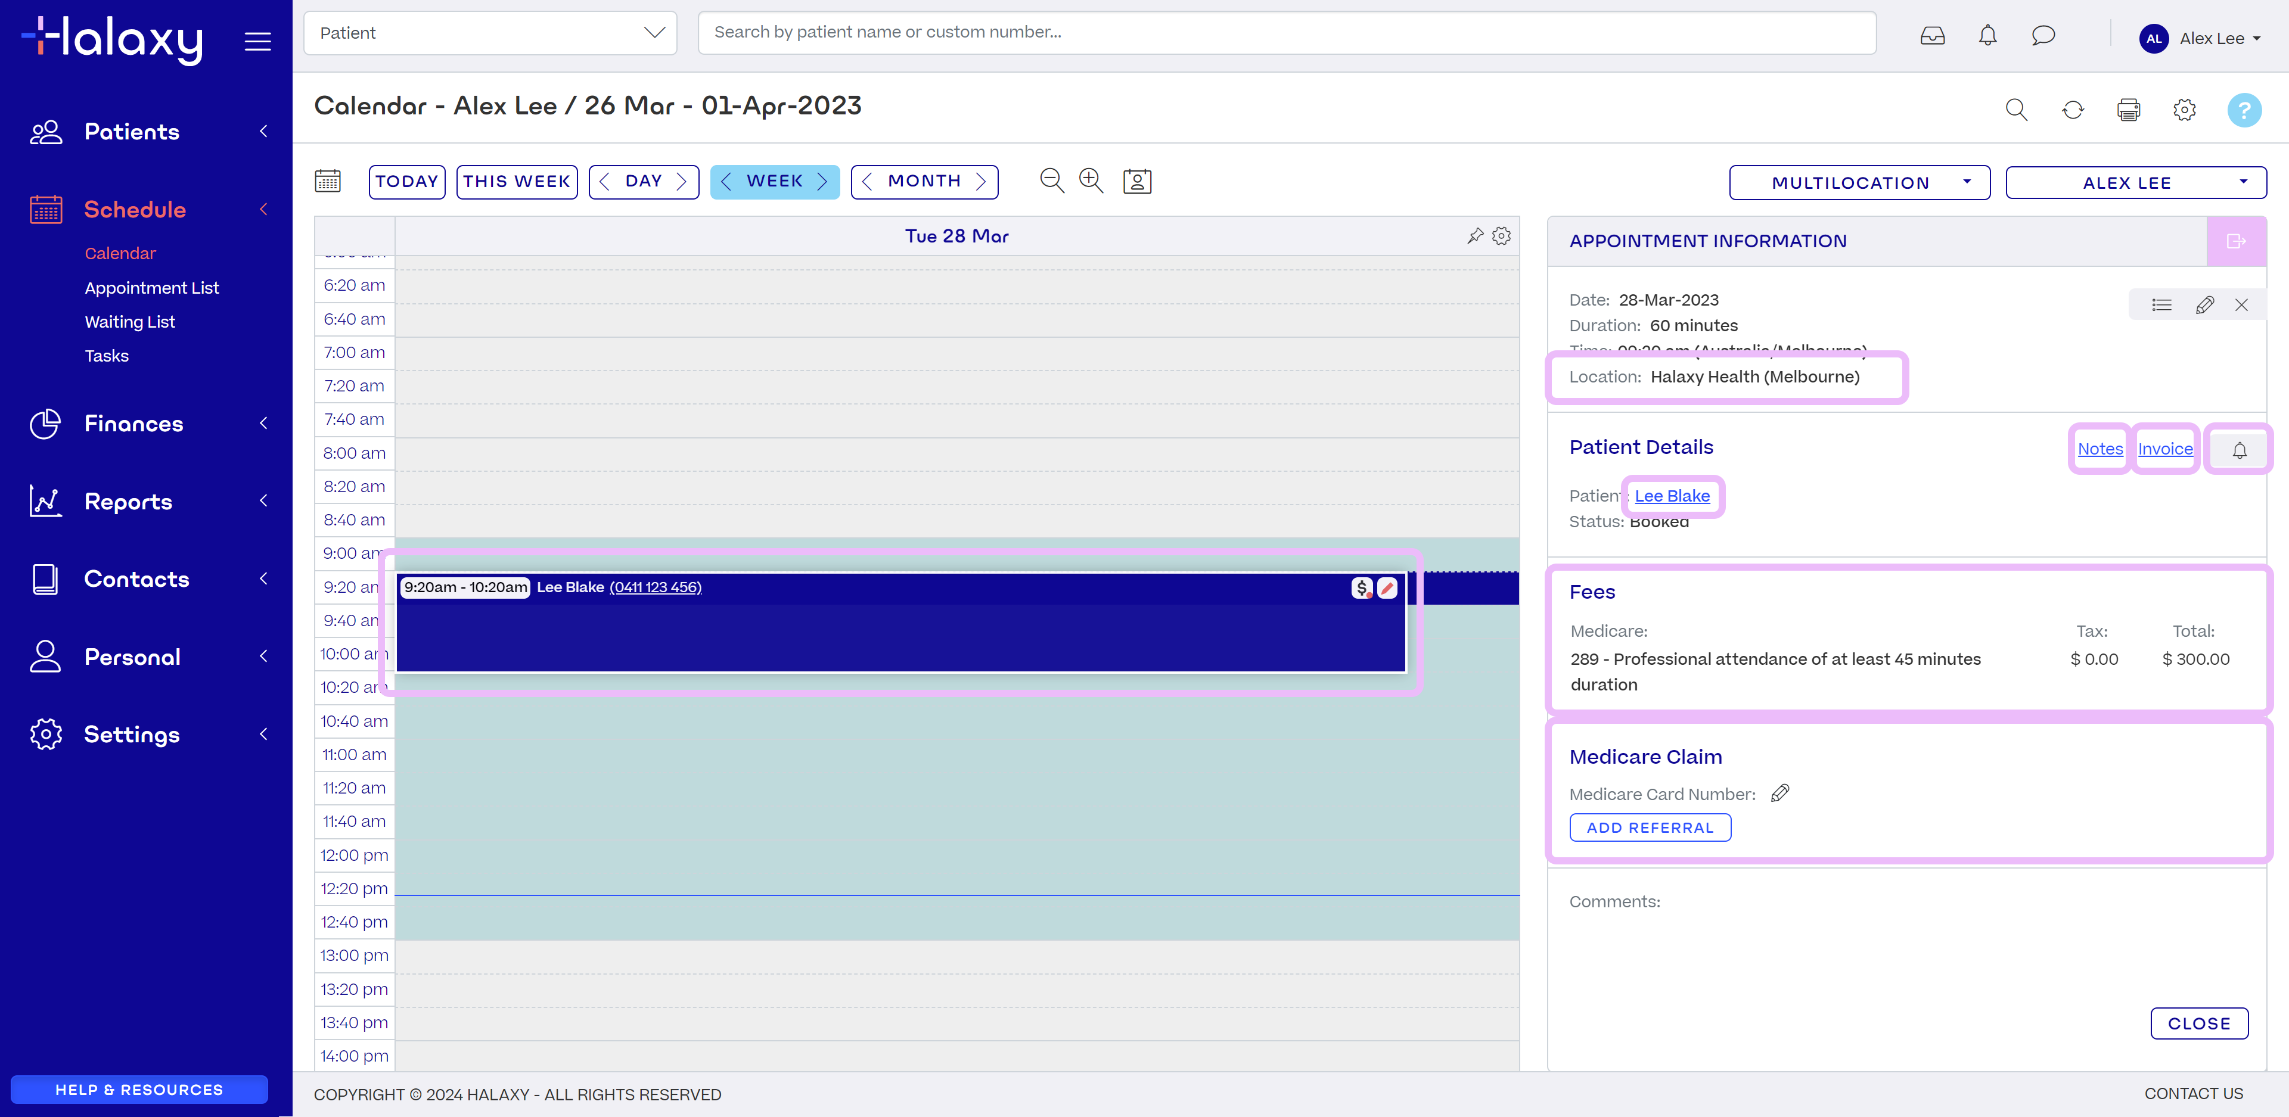Open the Invoice link
This screenshot has width=2289, height=1117.
2164,449
